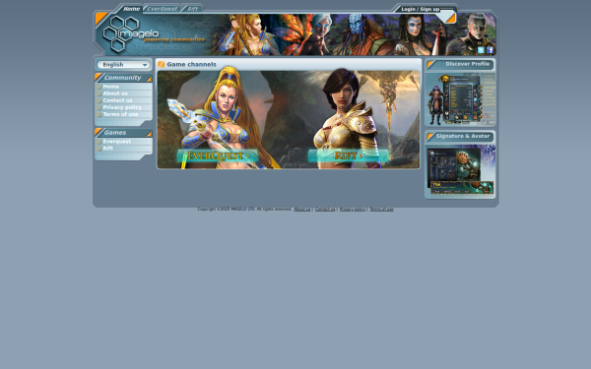Click the Terms of use footer link
Screen dimensions: 591x369
[381, 210]
